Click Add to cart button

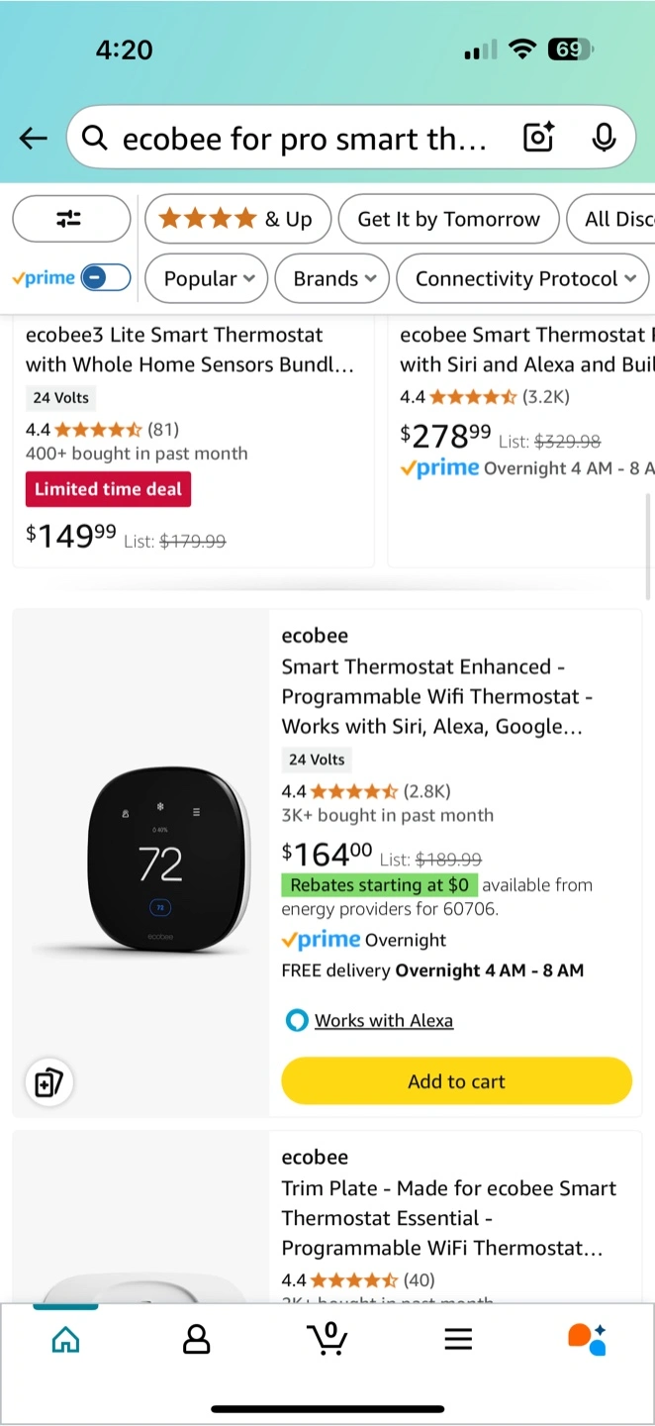tap(456, 1081)
